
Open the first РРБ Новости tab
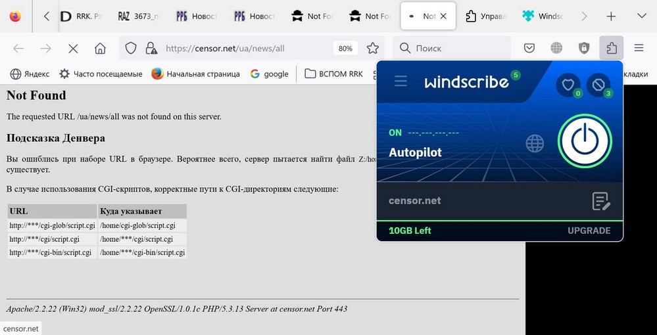(196, 16)
